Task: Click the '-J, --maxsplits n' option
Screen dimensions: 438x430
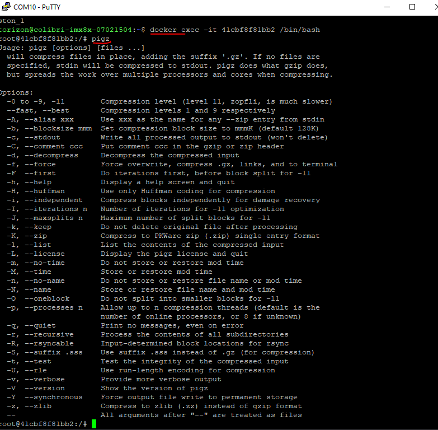Action: click(x=45, y=218)
